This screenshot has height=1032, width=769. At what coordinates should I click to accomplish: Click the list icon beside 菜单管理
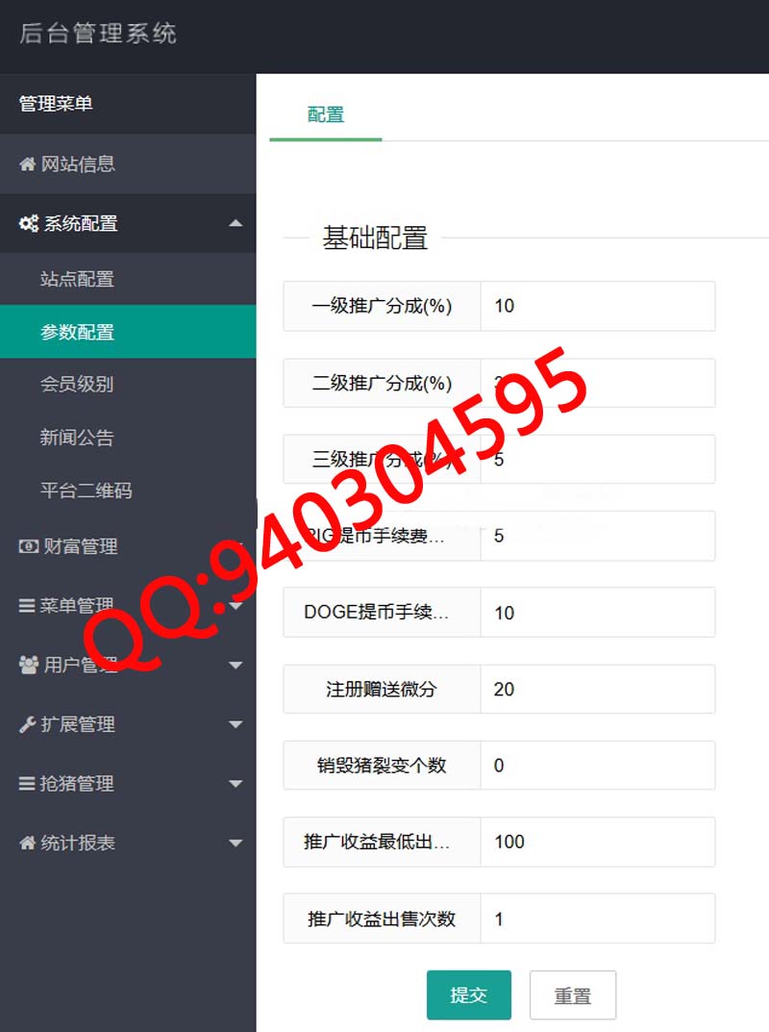click(x=27, y=606)
